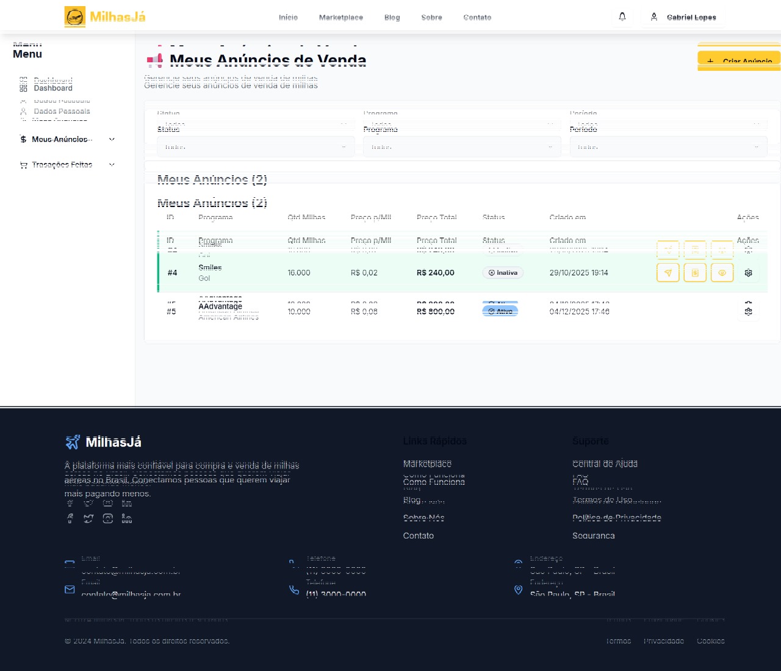
Task: Click the MilhasJá logo in the header
Action: [105, 16]
